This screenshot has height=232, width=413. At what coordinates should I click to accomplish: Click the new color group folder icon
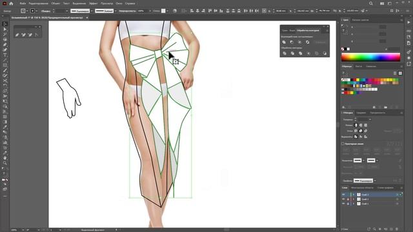386,107
